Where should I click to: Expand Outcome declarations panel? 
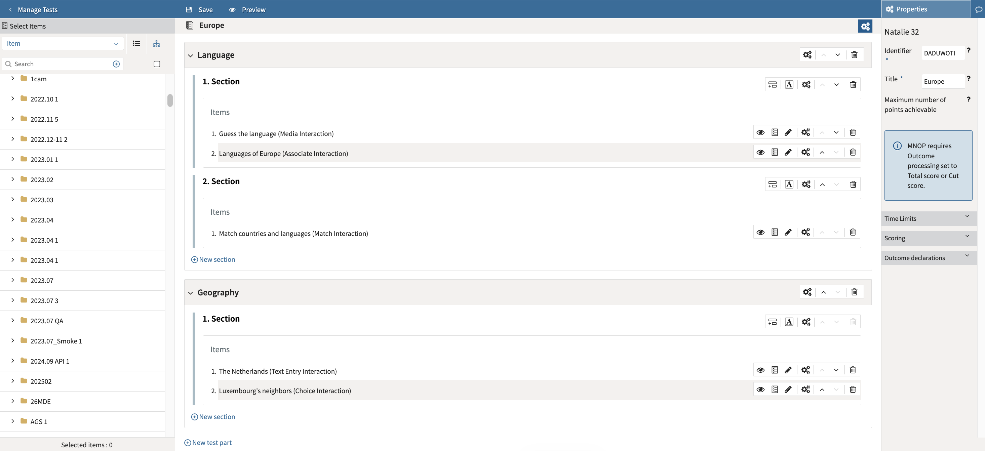pos(929,258)
